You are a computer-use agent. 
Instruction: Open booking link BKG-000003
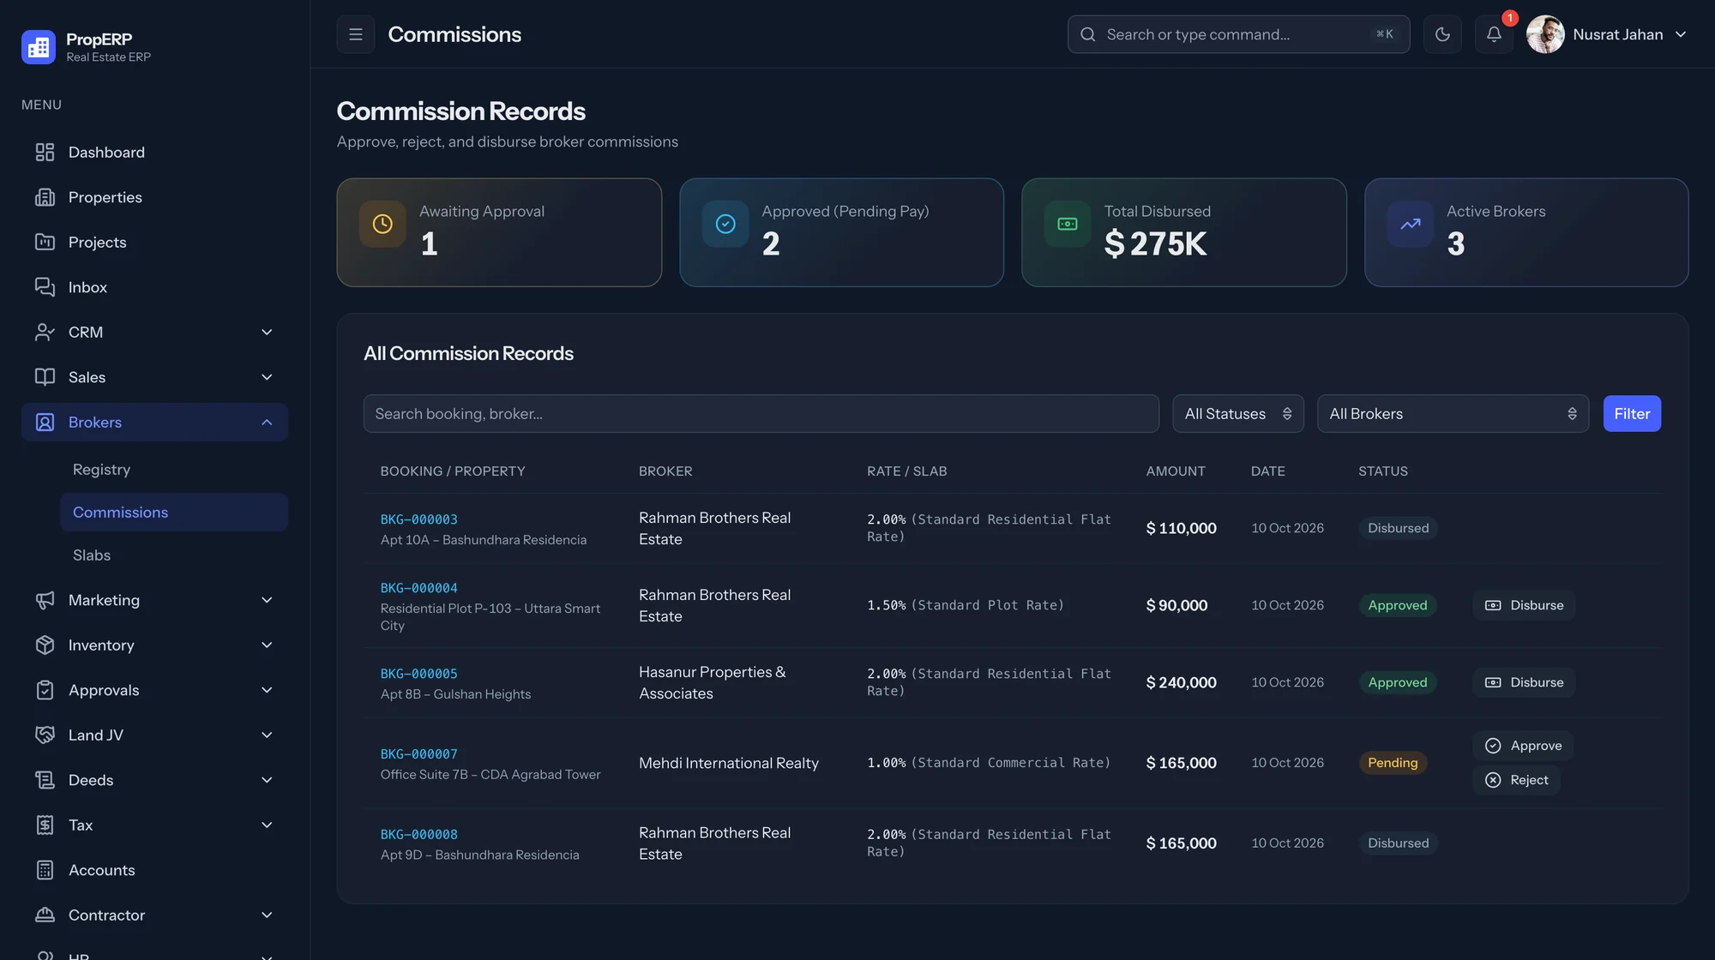pos(418,519)
